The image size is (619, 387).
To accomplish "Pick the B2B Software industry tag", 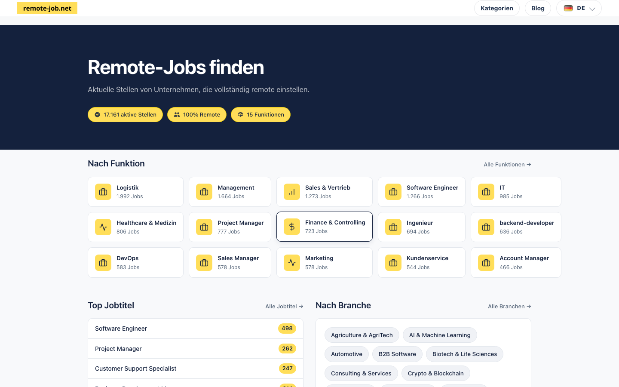I will (397, 354).
